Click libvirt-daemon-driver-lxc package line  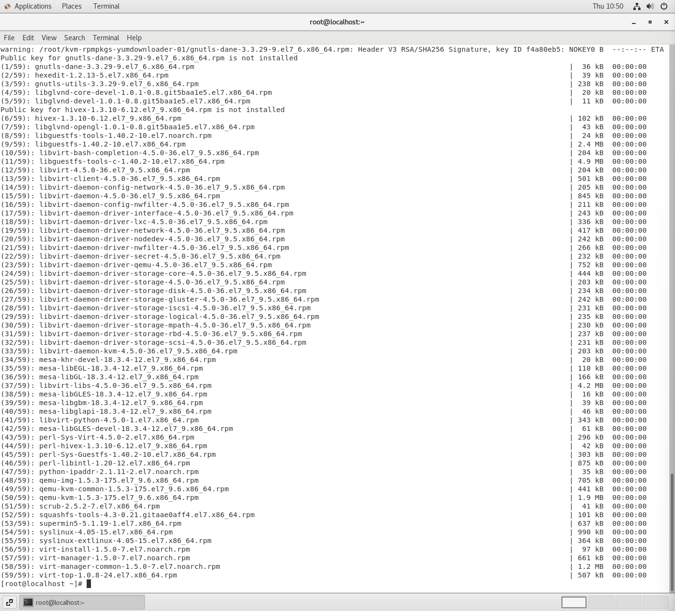click(153, 222)
